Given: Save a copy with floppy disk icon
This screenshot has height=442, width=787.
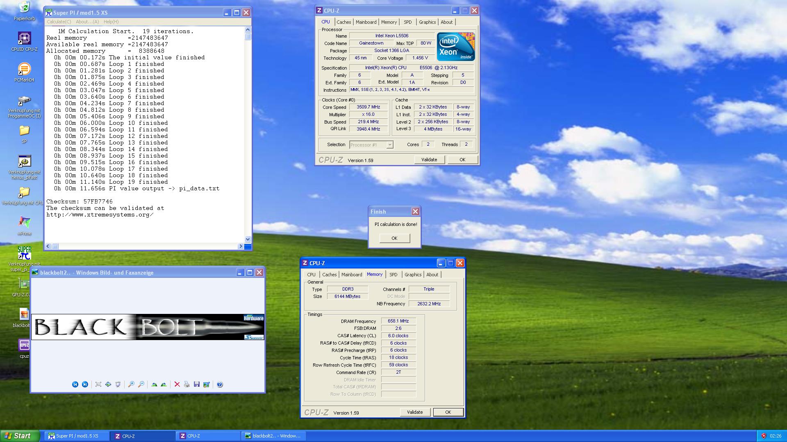Looking at the screenshot, I should 197,384.
